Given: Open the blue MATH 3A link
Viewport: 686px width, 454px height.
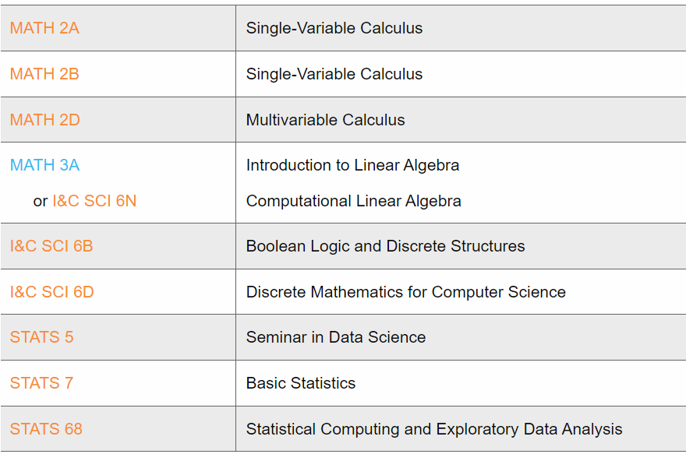Looking at the screenshot, I should [44, 166].
